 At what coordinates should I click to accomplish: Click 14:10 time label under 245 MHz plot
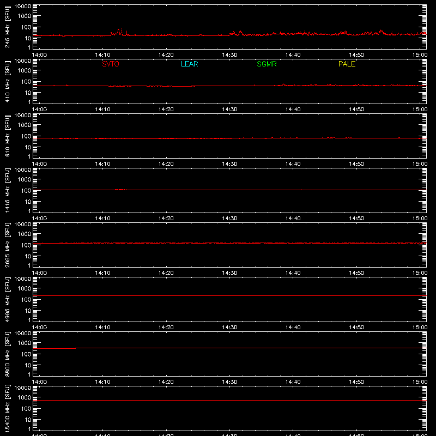point(102,55)
